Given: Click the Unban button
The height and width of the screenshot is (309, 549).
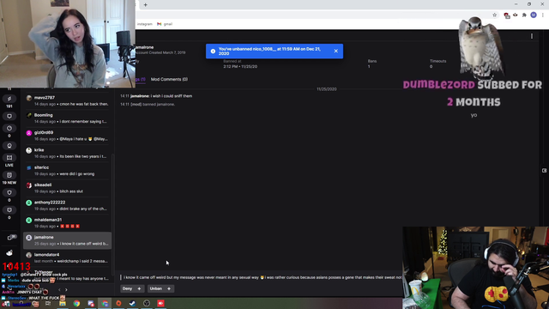Looking at the screenshot, I should coord(156,288).
